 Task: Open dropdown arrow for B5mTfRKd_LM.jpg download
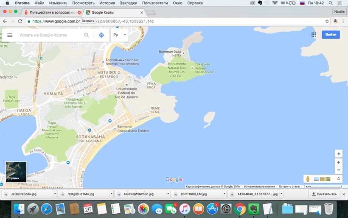tap(226, 194)
